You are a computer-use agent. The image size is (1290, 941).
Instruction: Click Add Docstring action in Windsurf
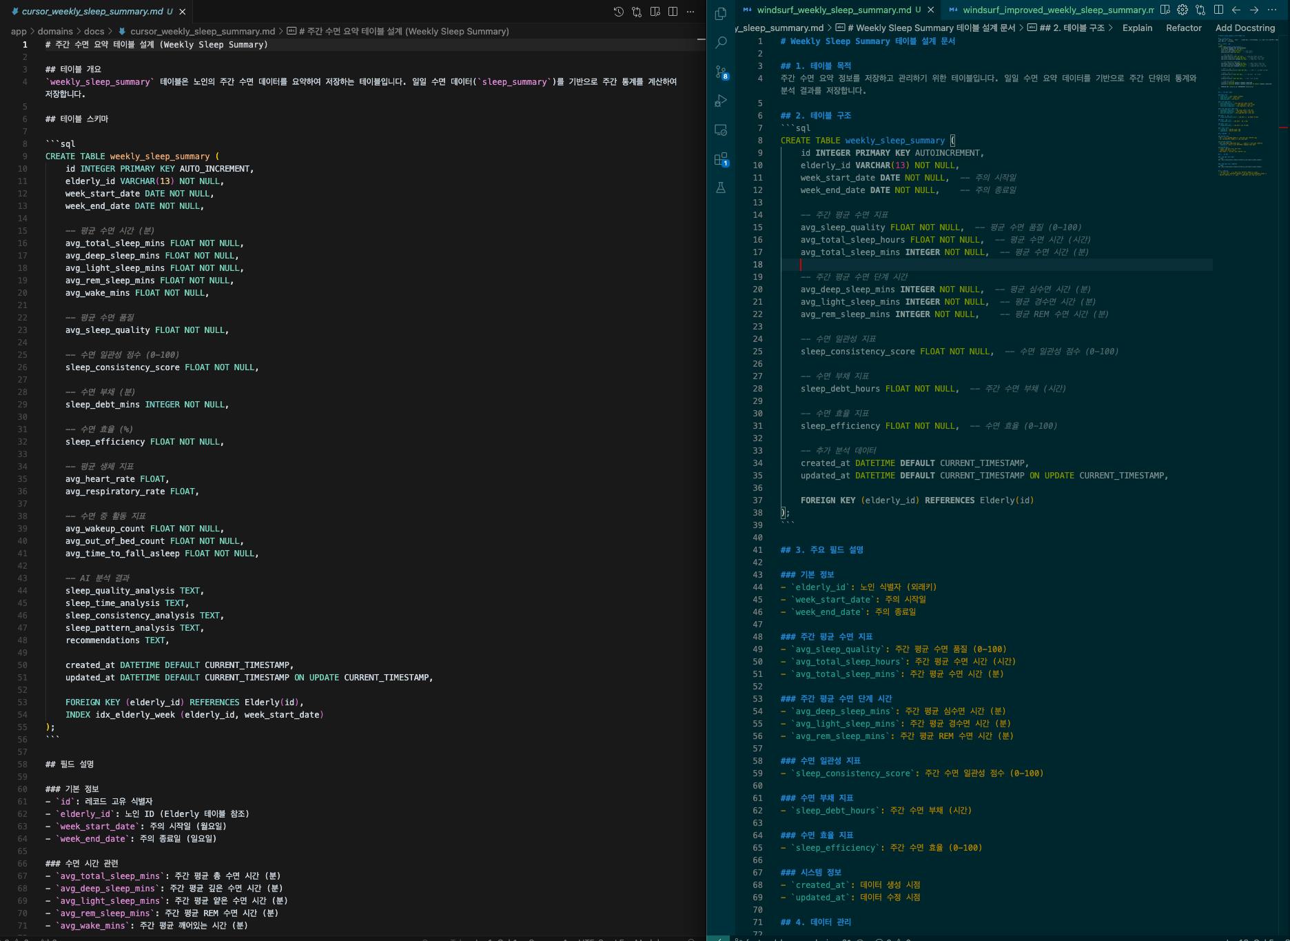coord(1245,28)
